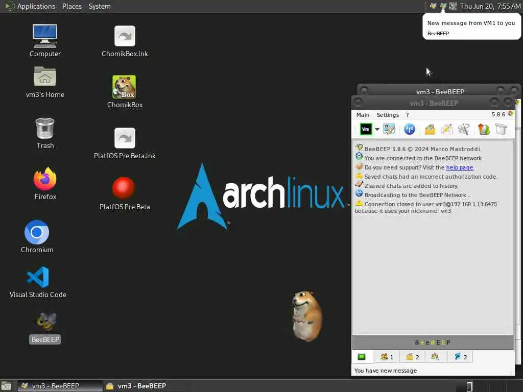Click the gray trash bin toolbar icon
The image size is (523, 392).
501,129
